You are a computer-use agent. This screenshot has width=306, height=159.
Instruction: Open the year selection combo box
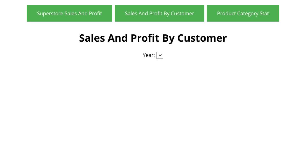click(x=160, y=55)
